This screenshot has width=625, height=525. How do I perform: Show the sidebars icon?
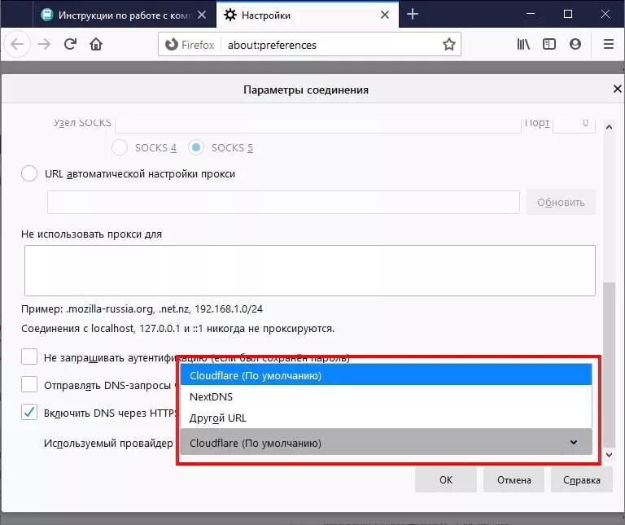point(549,44)
